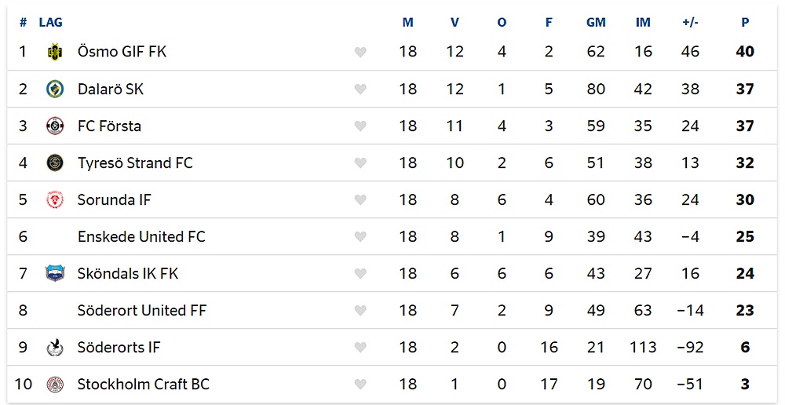Favorite Ösmo GIF FK with the heart
This screenshot has height=405, width=785.
pyautogui.click(x=360, y=53)
